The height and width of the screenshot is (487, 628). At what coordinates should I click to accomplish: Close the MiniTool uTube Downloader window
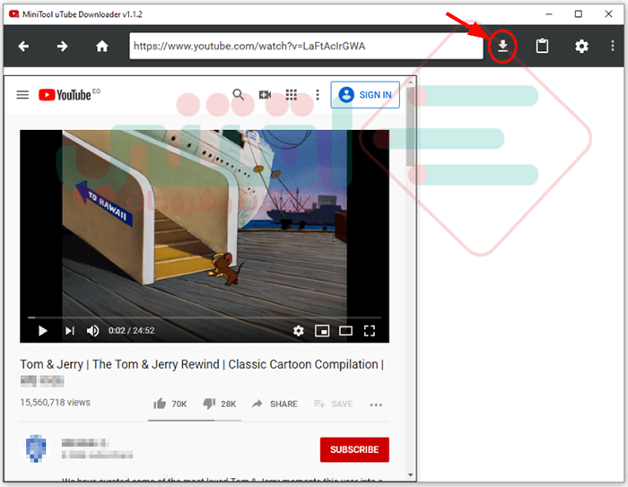[x=608, y=14]
